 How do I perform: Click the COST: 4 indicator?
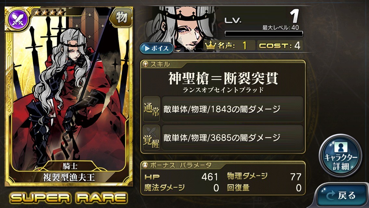click(x=280, y=45)
